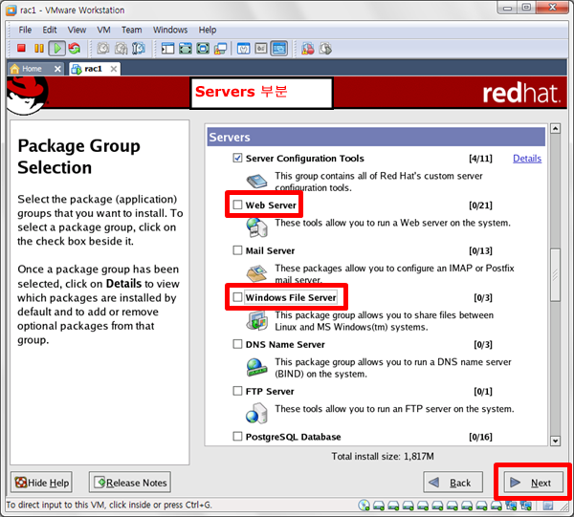Image resolution: width=574 pixels, height=517 pixels.
Task: Click the Quick Switch mode icon
Action: pos(186,49)
